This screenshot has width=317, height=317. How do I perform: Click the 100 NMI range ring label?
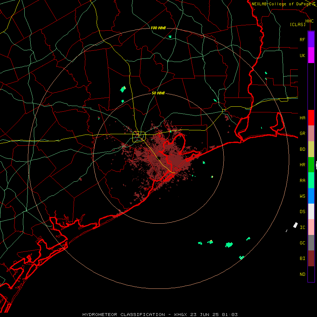click(x=158, y=28)
